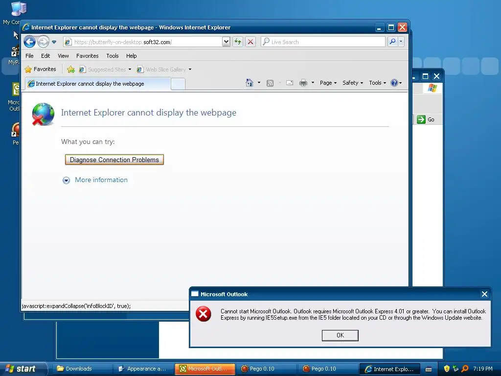Run search with the magnifier button
The width and height of the screenshot is (501, 376).
(x=392, y=42)
